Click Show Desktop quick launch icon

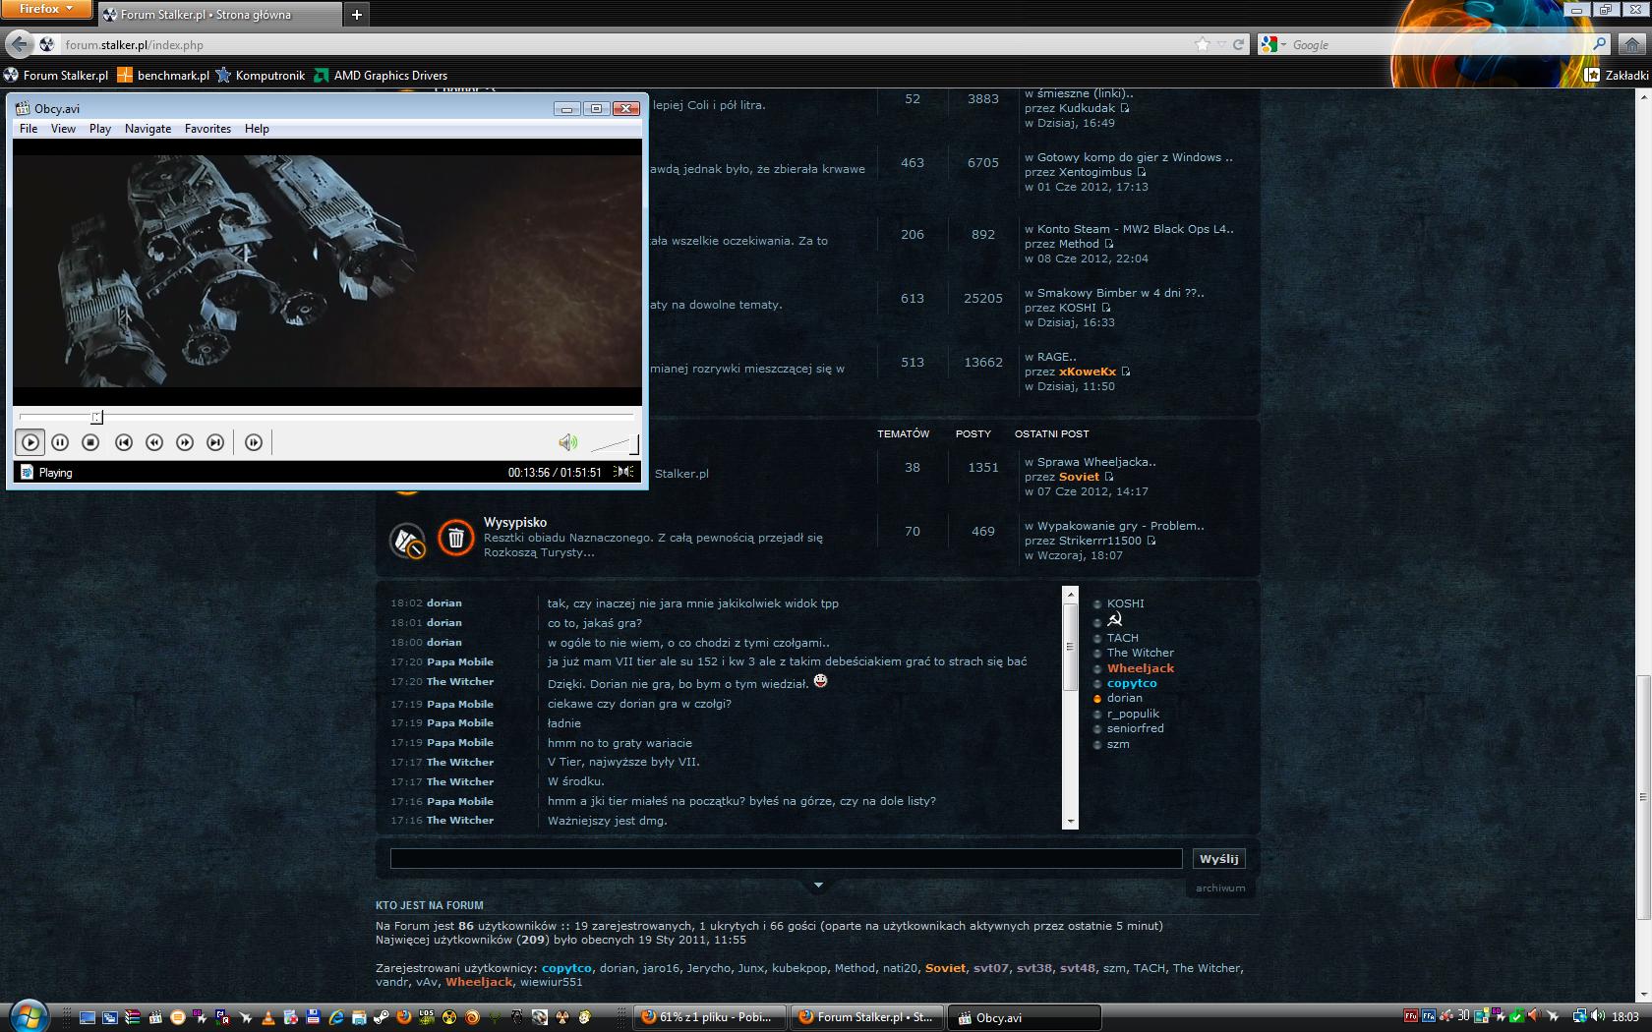click(x=88, y=1018)
